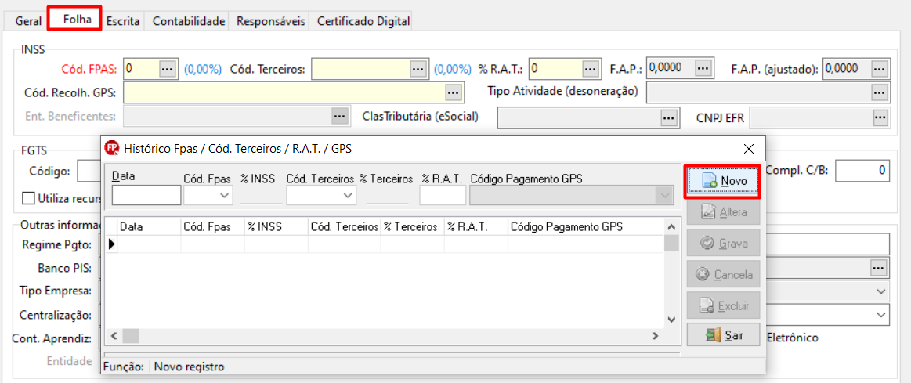Click the FP icon in dialog title

(x=111, y=148)
